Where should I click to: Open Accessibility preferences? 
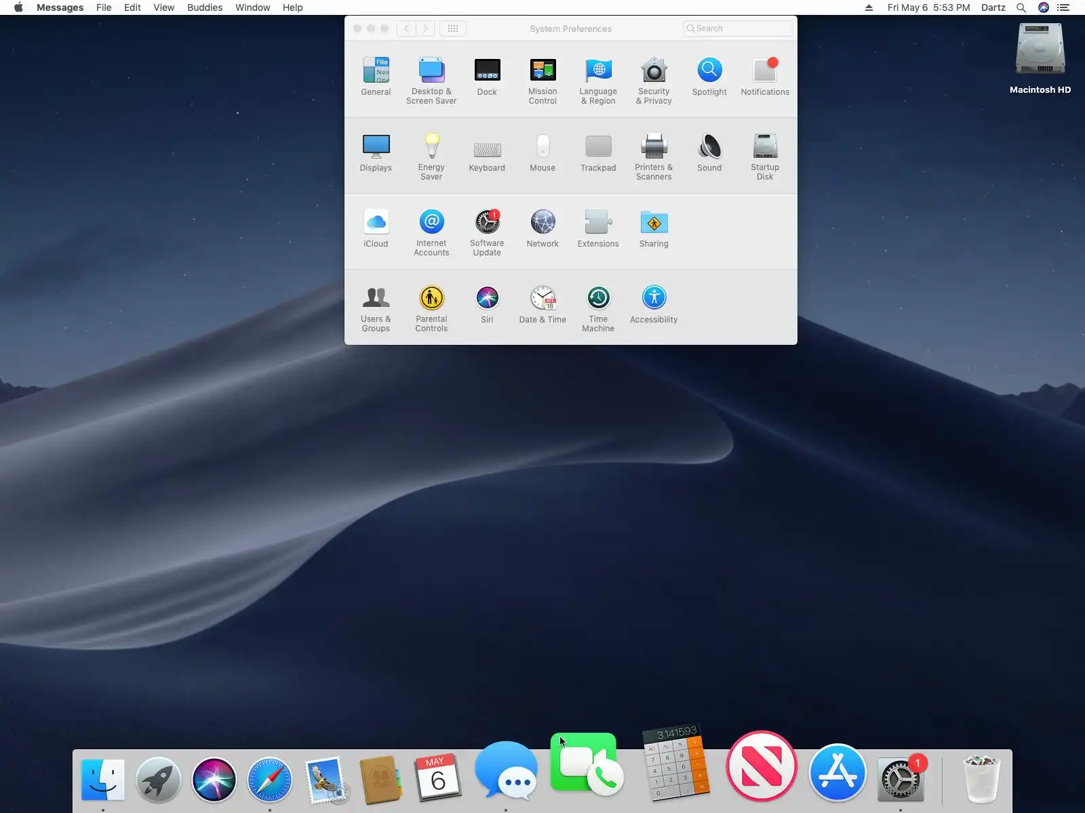[x=654, y=304]
